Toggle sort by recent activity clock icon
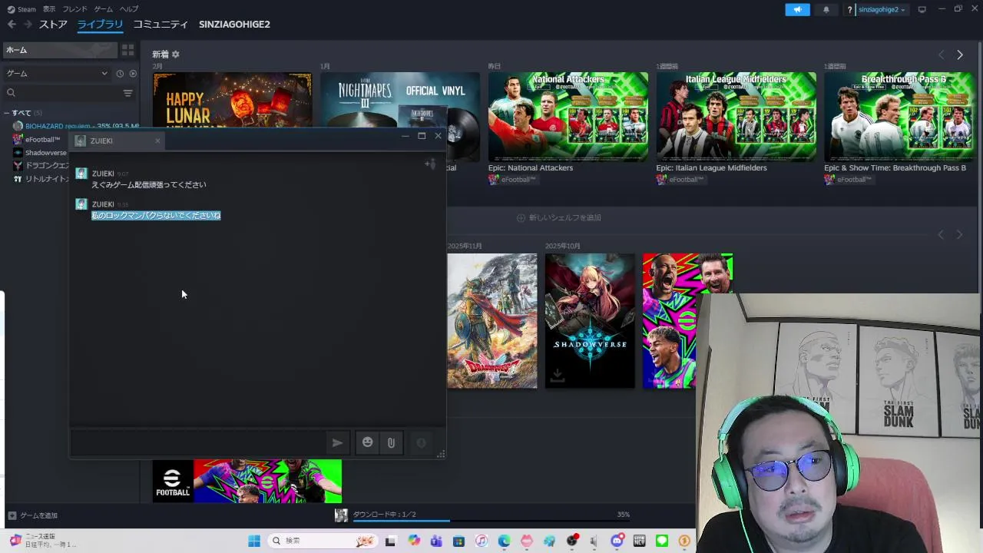Viewport: 983px width, 553px height. pos(120,74)
